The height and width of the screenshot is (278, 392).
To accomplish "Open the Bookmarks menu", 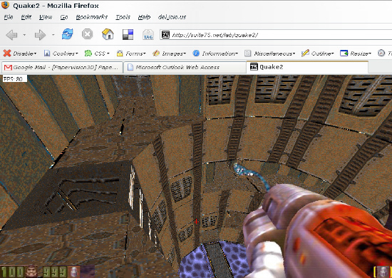I will pos(92,17).
